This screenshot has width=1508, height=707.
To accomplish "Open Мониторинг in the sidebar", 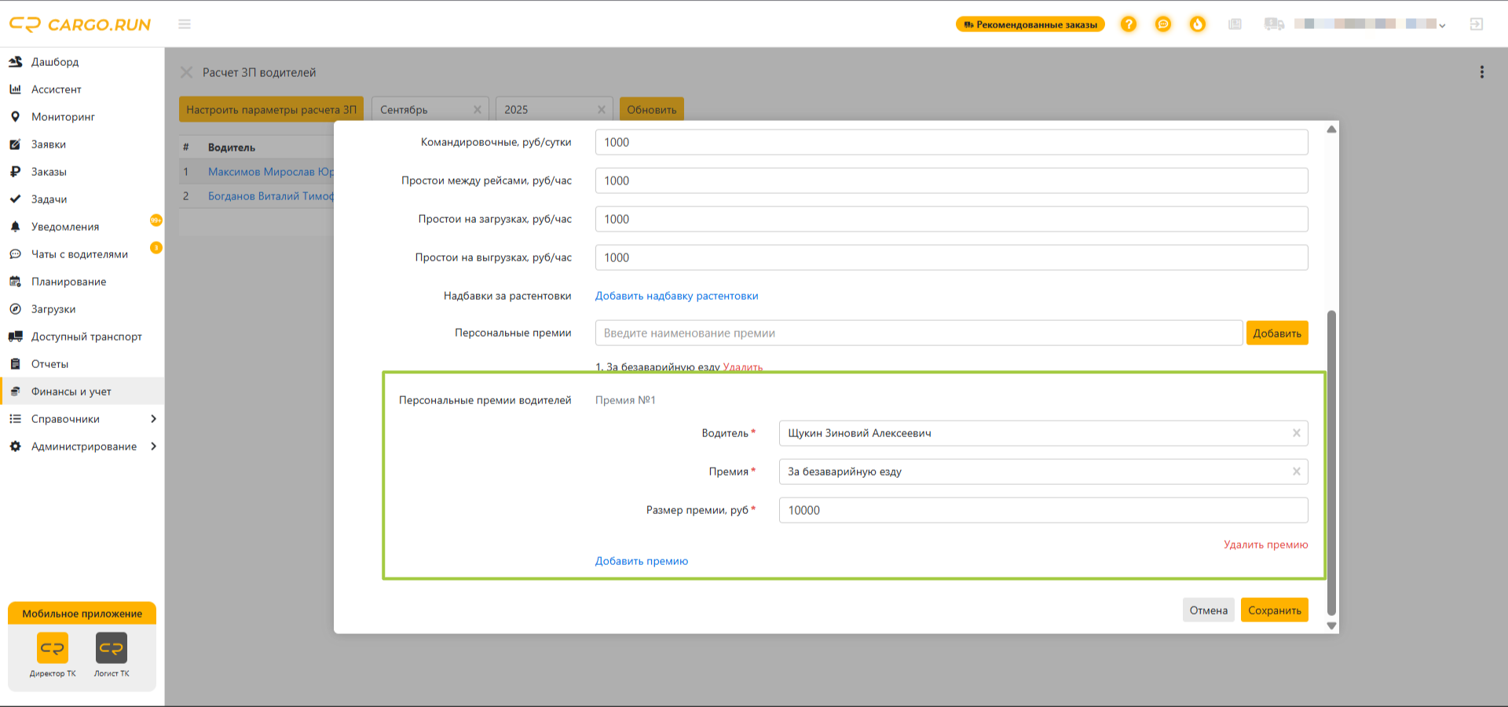I will tap(63, 117).
